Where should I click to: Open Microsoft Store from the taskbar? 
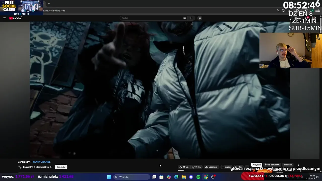[x=162, y=177]
